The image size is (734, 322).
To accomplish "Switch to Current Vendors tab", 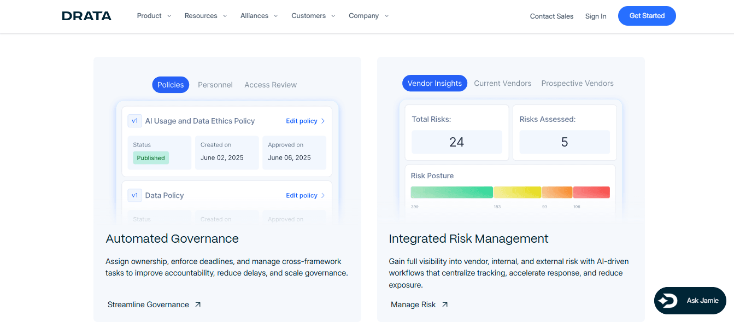I will pyautogui.click(x=502, y=83).
